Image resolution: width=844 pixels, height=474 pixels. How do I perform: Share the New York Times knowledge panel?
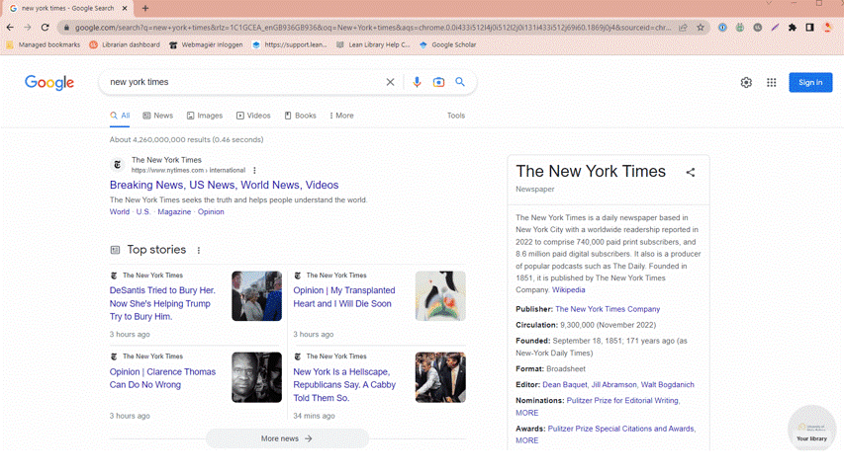tap(691, 172)
